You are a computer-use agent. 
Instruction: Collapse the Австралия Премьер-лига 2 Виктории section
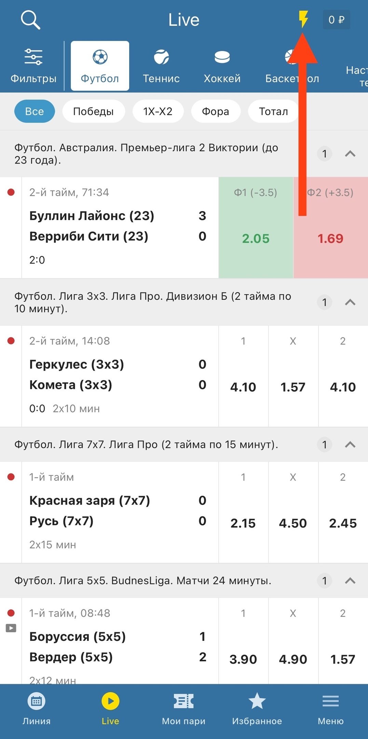point(350,154)
